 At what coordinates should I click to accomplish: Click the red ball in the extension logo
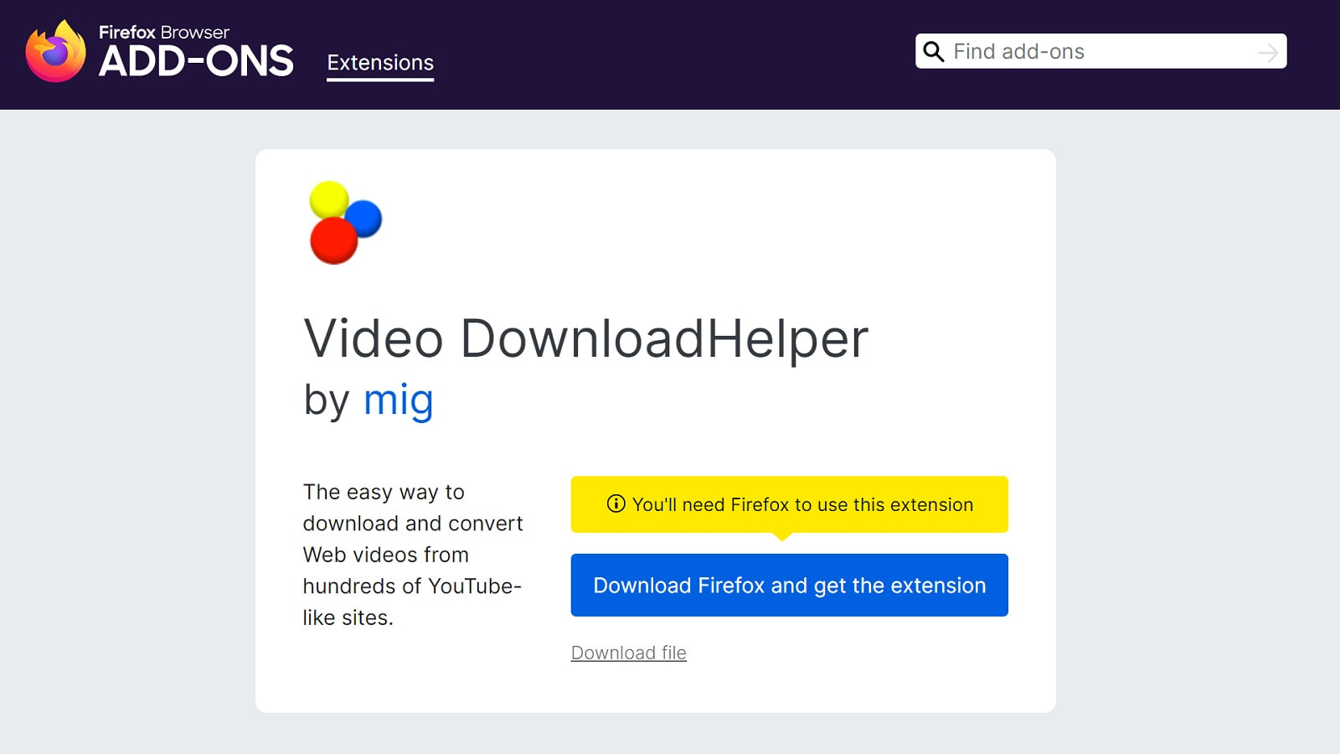(333, 241)
